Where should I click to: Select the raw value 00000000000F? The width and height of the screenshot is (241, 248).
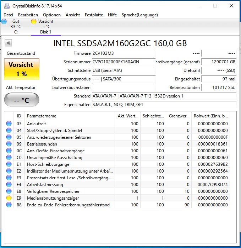(213, 137)
